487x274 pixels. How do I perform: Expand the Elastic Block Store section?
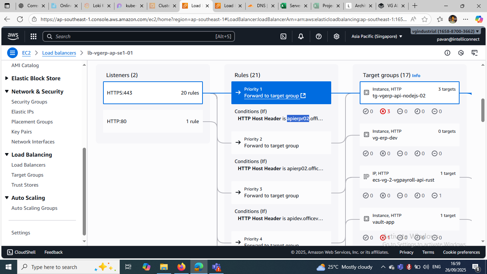pyautogui.click(x=7, y=78)
